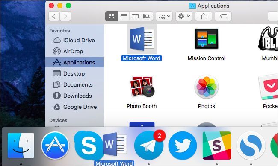Screen dimensions: 278x166
Task: Open the Action gear menu
Action: coord(184,16)
